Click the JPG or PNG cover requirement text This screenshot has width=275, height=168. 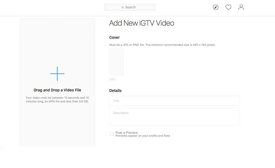[x=162, y=45]
